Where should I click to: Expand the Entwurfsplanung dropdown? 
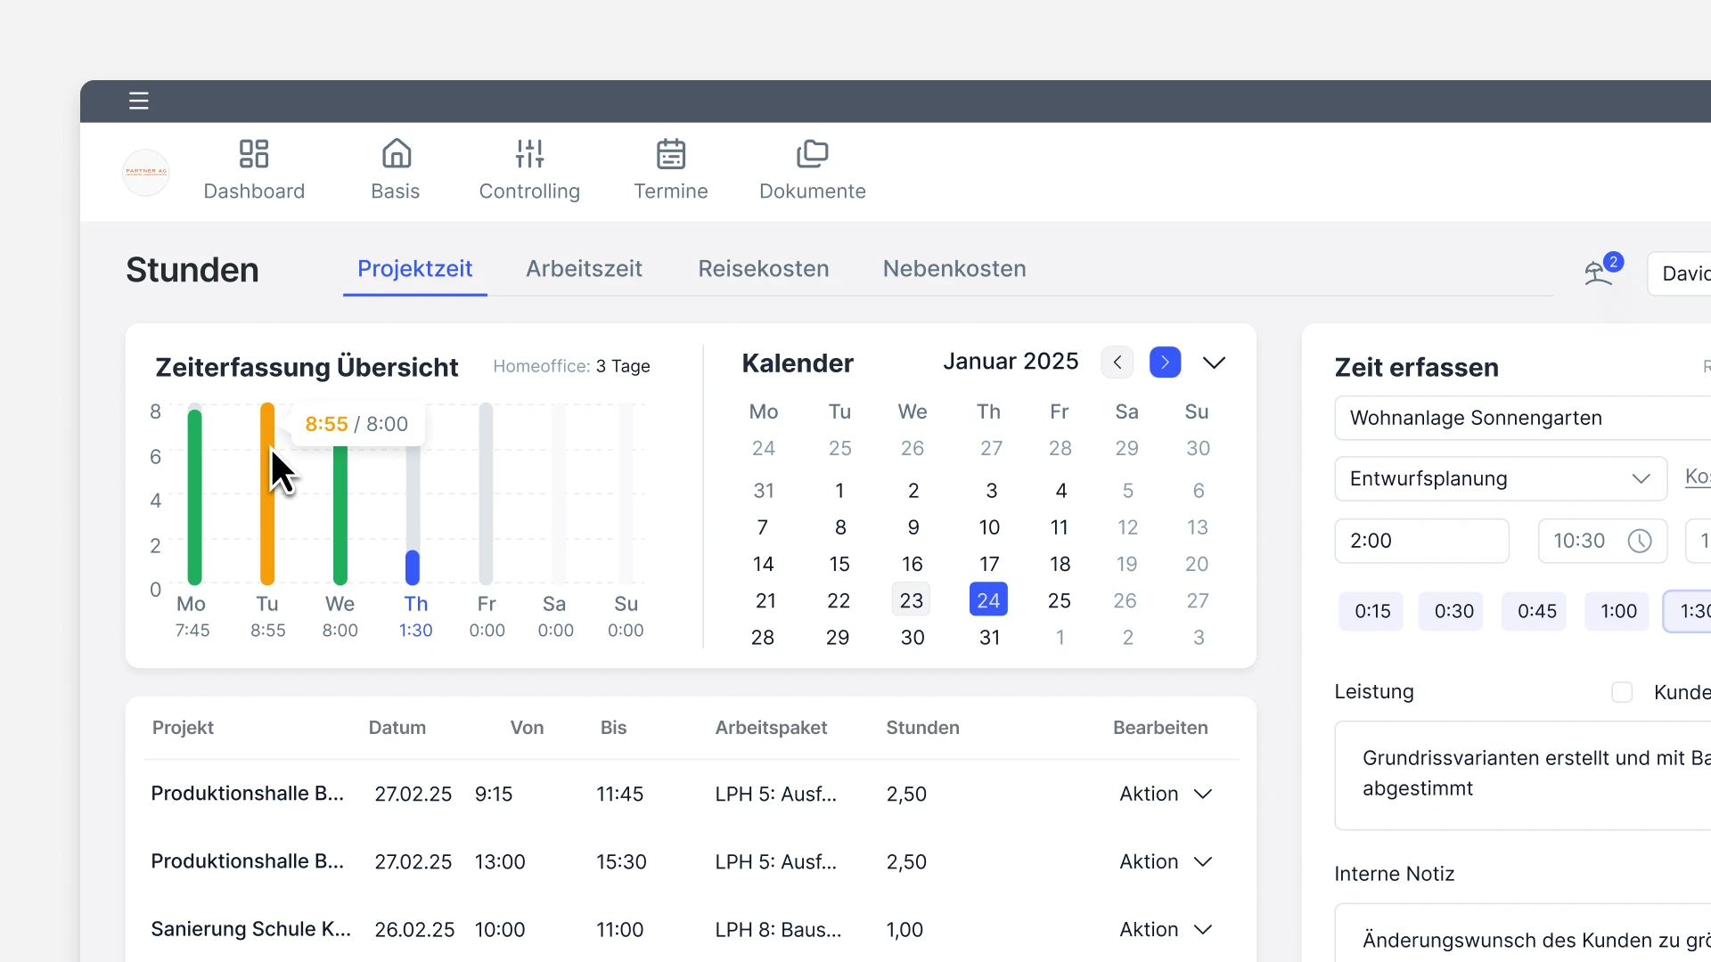pyautogui.click(x=1641, y=478)
